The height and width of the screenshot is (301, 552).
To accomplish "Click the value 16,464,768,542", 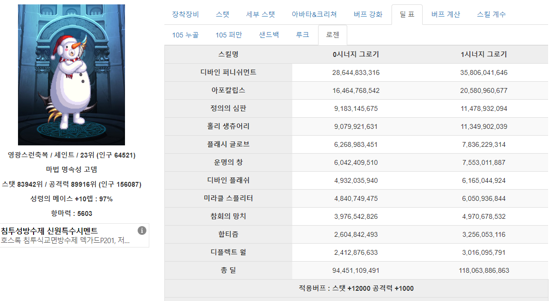I will pos(356,90).
